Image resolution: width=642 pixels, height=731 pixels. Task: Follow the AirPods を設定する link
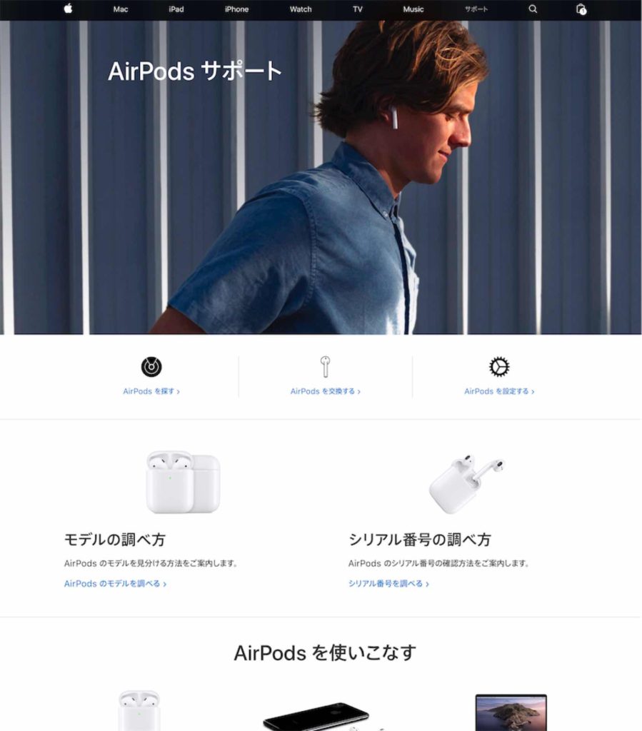(499, 391)
